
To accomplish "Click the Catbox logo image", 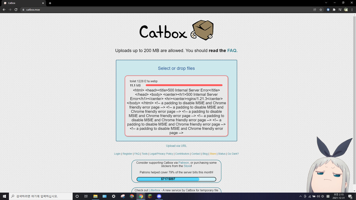I will pos(177,30).
